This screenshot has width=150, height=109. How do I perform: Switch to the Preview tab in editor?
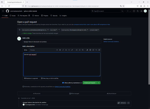33,50
